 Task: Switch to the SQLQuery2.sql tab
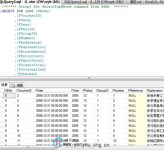tap(30, 2)
